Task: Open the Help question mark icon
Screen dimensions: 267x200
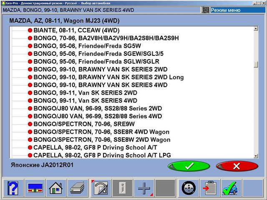Action: click(13, 188)
